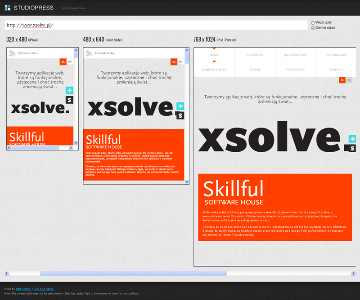Open the Matt Kersley link
This screenshot has width=360, height=300.
click(x=22, y=288)
